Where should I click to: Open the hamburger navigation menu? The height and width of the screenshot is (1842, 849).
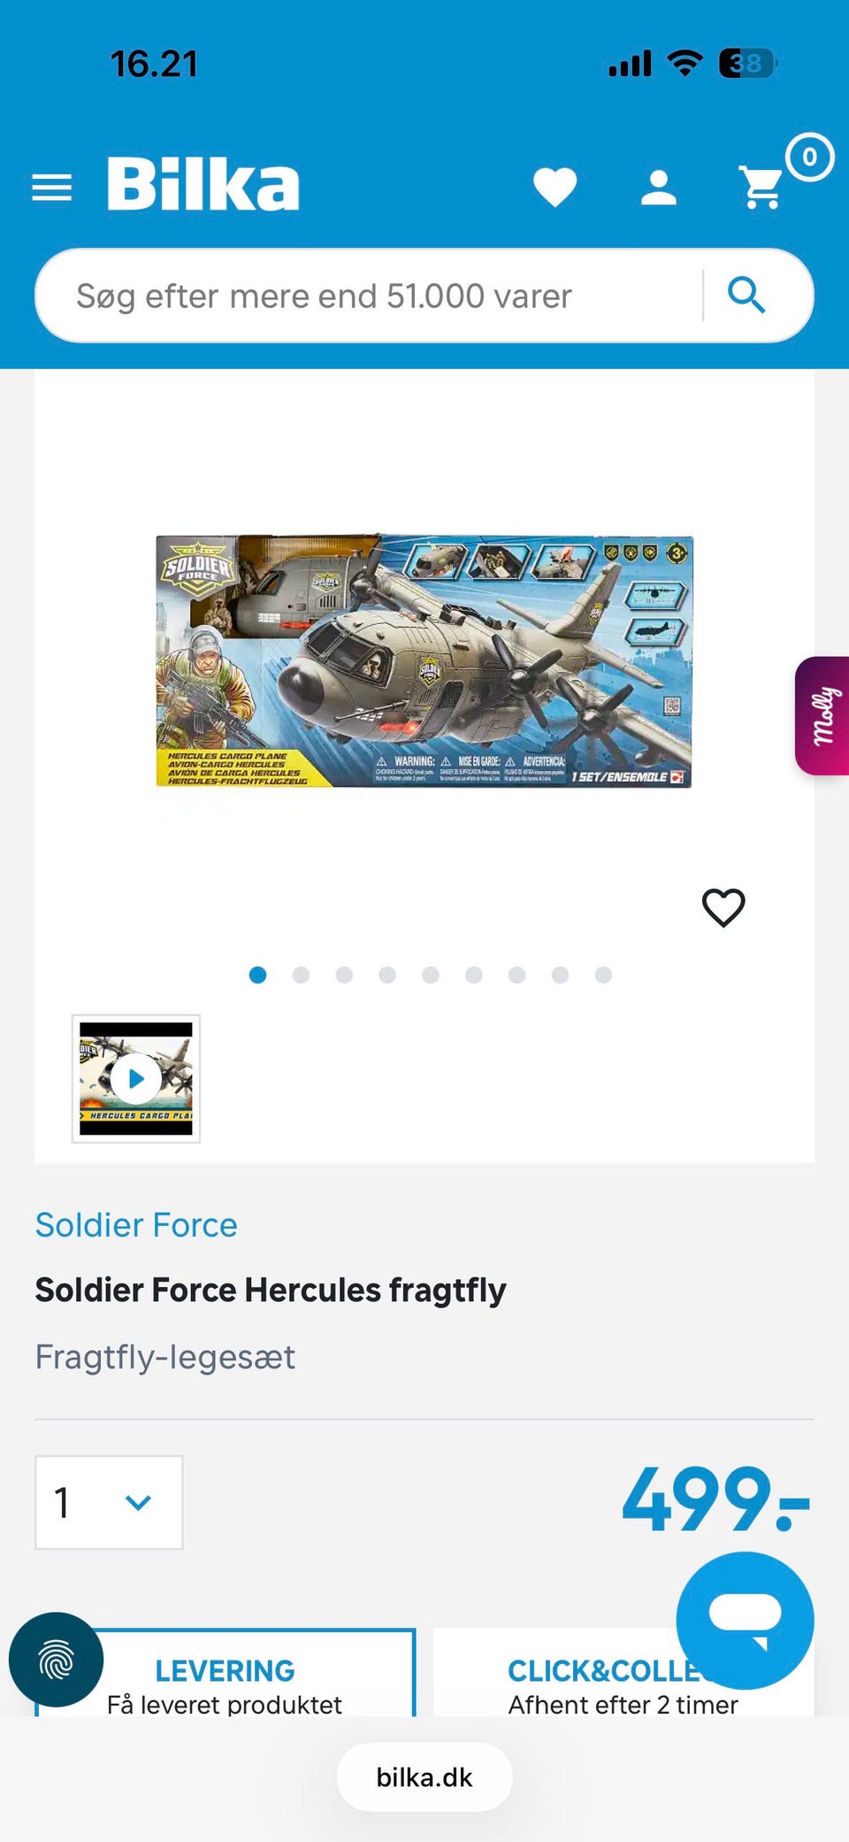point(51,188)
